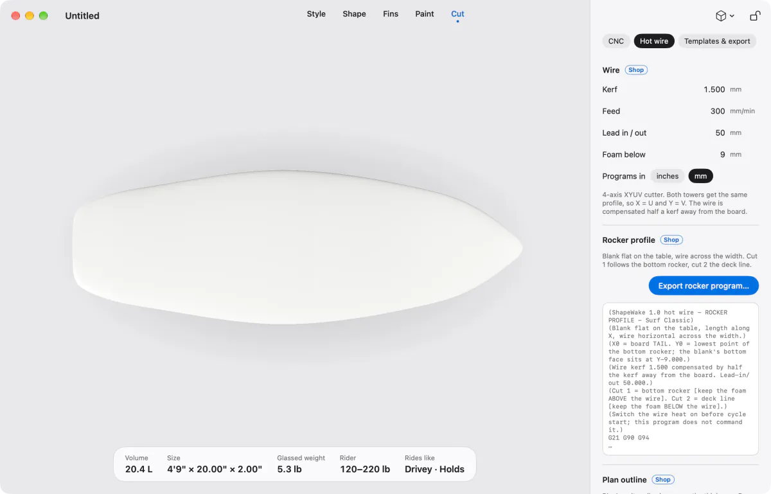
Task: Go to the Fins tab
Action: pyautogui.click(x=391, y=14)
